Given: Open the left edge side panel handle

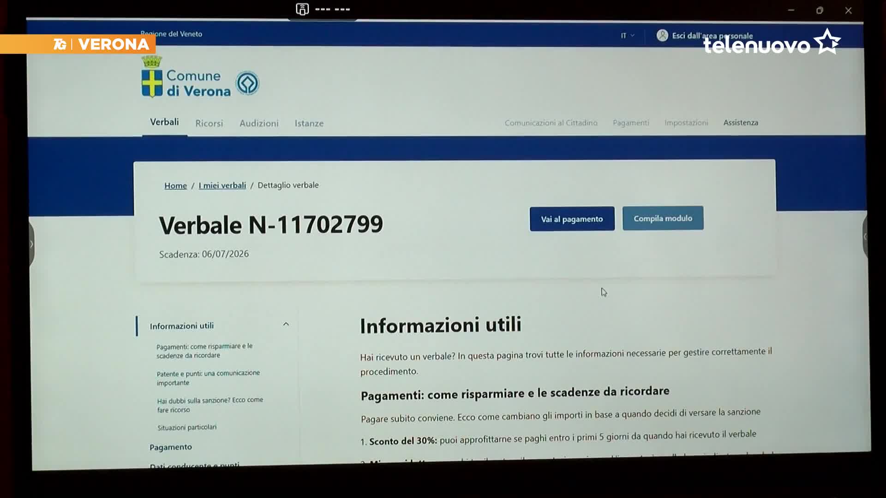Looking at the screenshot, I should pyautogui.click(x=31, y=244).
